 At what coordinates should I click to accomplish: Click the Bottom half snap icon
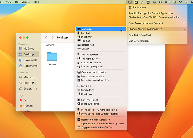pyautogui.click(x=79, y=45)
